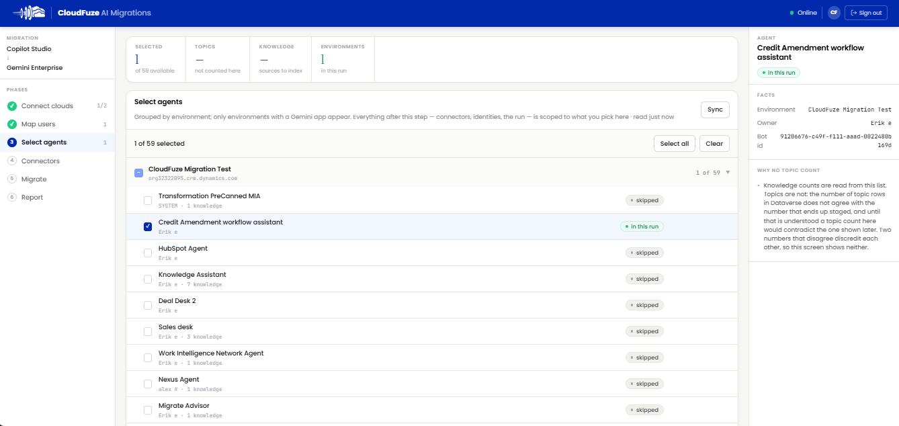Check the HubSpot Agent checkbox
899x426 pixels.
tap(148, 253)
